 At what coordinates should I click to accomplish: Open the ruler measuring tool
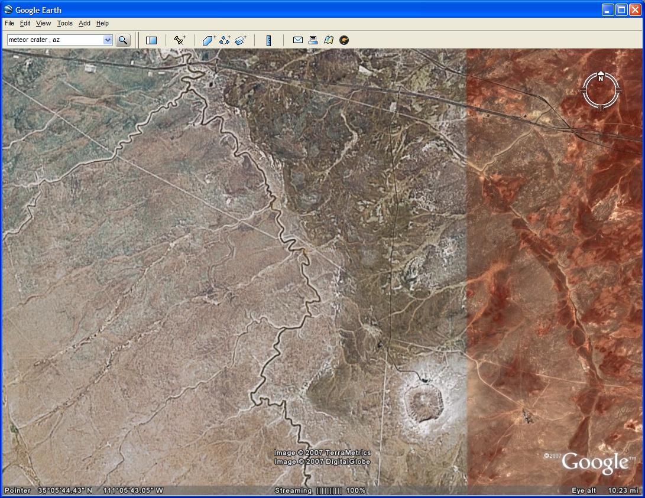pyautogui.click(x=268, y=40)
